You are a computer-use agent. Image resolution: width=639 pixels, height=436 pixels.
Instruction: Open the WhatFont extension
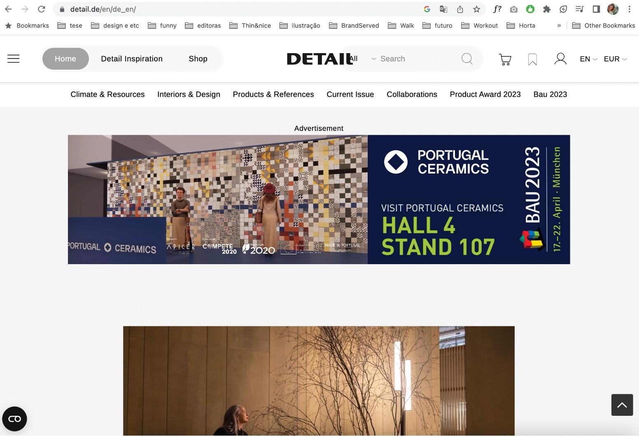pyautogui.click(x=497, y=9)
